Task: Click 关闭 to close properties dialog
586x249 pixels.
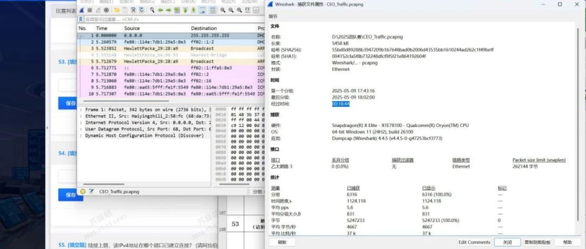Action: click(507, 242)
